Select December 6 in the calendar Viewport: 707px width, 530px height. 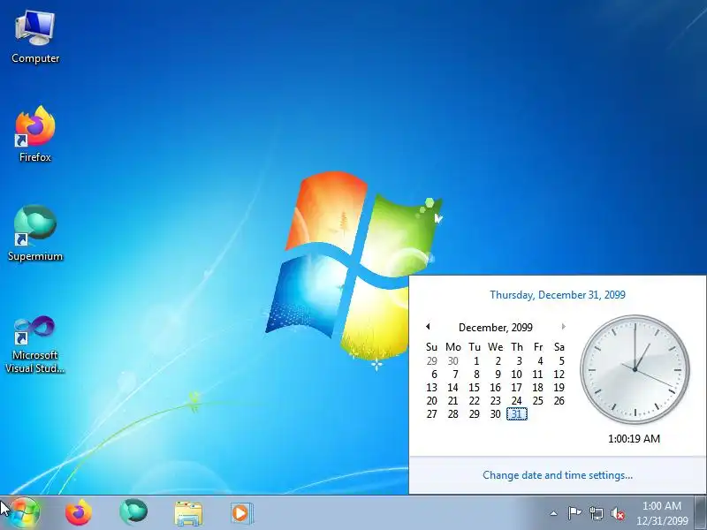pos(434,374)
